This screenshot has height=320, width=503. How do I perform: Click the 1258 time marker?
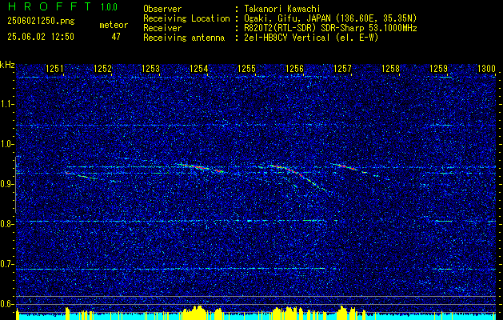(x=391, y=68)
